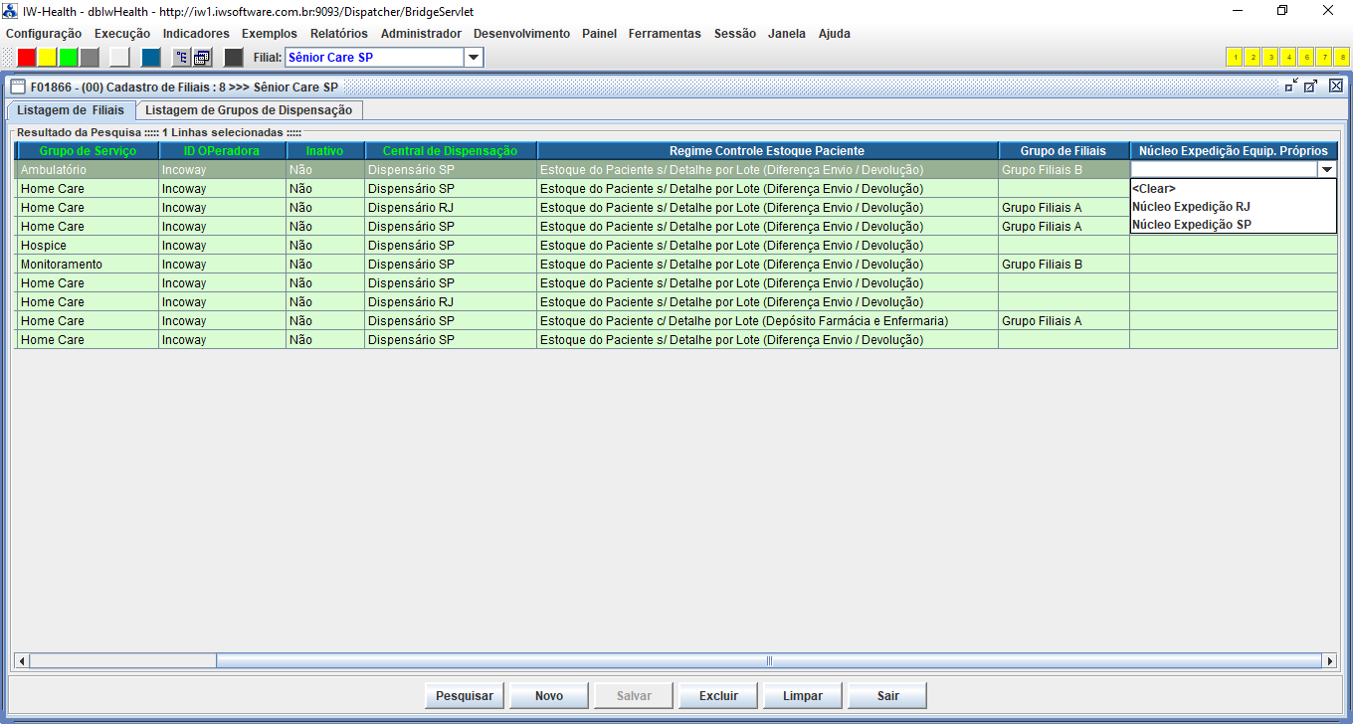The height and width of the screenshot is (724, 1353).
Task: Click the internal frame restore-down icon
Action: tap(1291, 87)
